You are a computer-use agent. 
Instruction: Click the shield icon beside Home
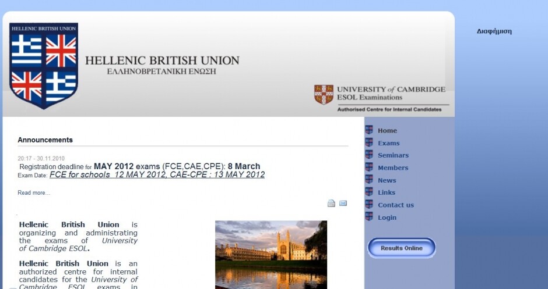click(x=369, y=130)
